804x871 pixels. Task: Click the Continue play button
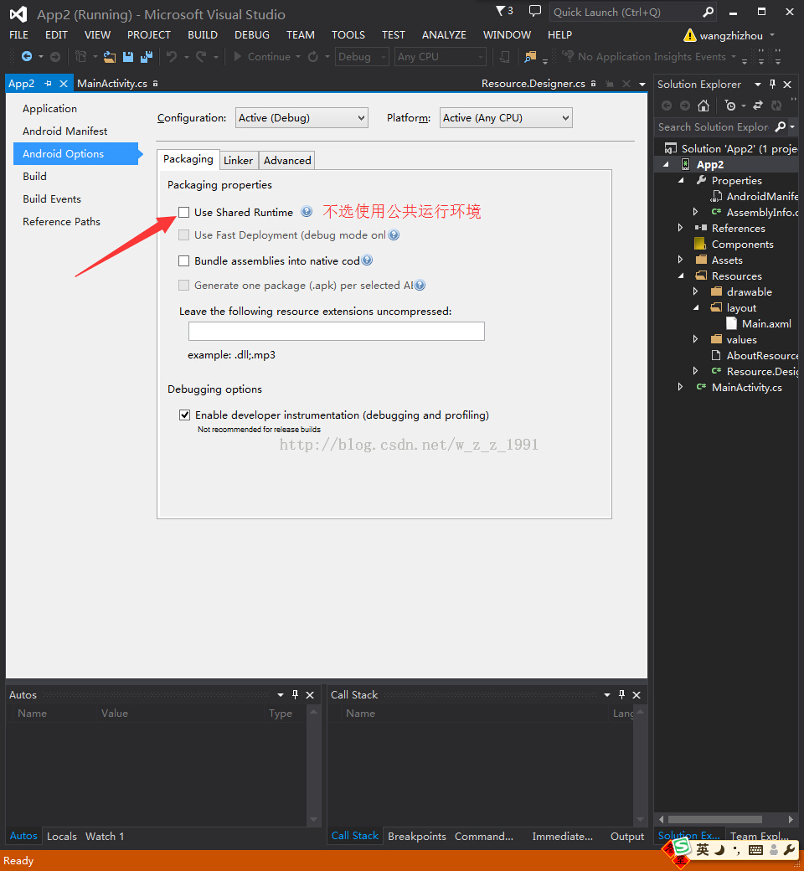237,57
